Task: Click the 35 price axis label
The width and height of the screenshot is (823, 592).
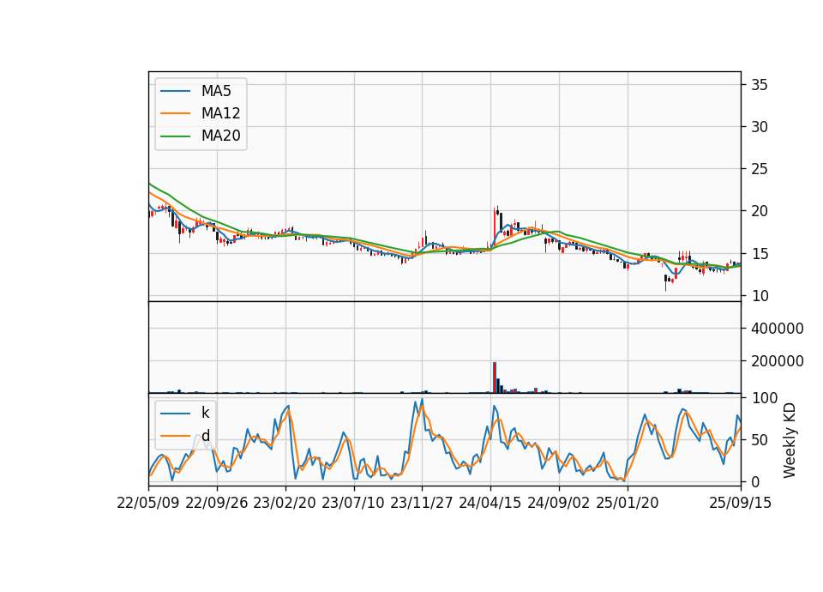Action: click(x=760, y=85)
